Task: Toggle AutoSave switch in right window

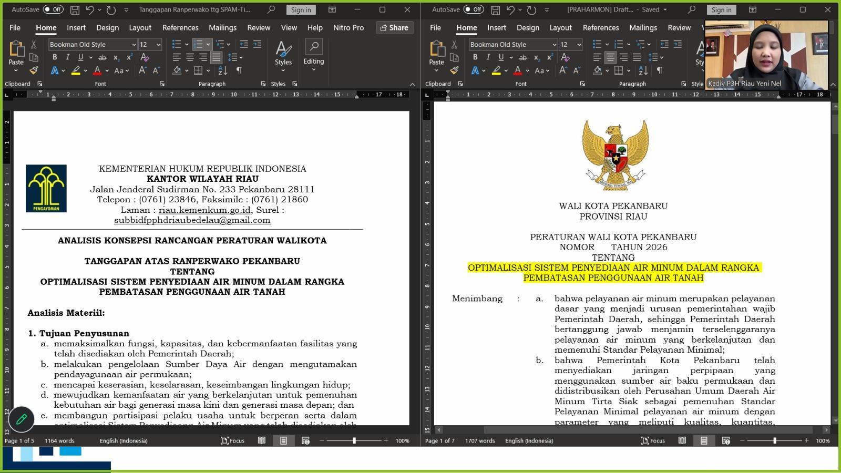Action: pyautogui.click(x=473, y=9)
